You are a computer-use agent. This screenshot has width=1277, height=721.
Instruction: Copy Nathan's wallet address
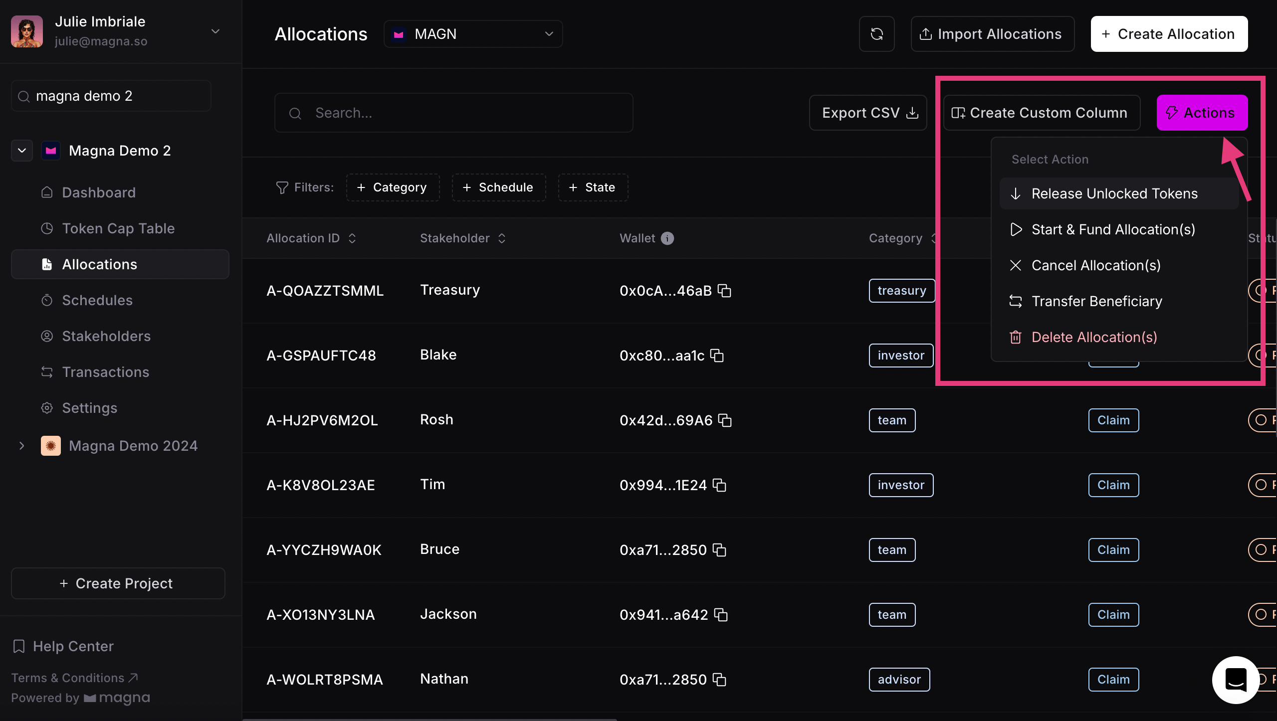[719, 680]
